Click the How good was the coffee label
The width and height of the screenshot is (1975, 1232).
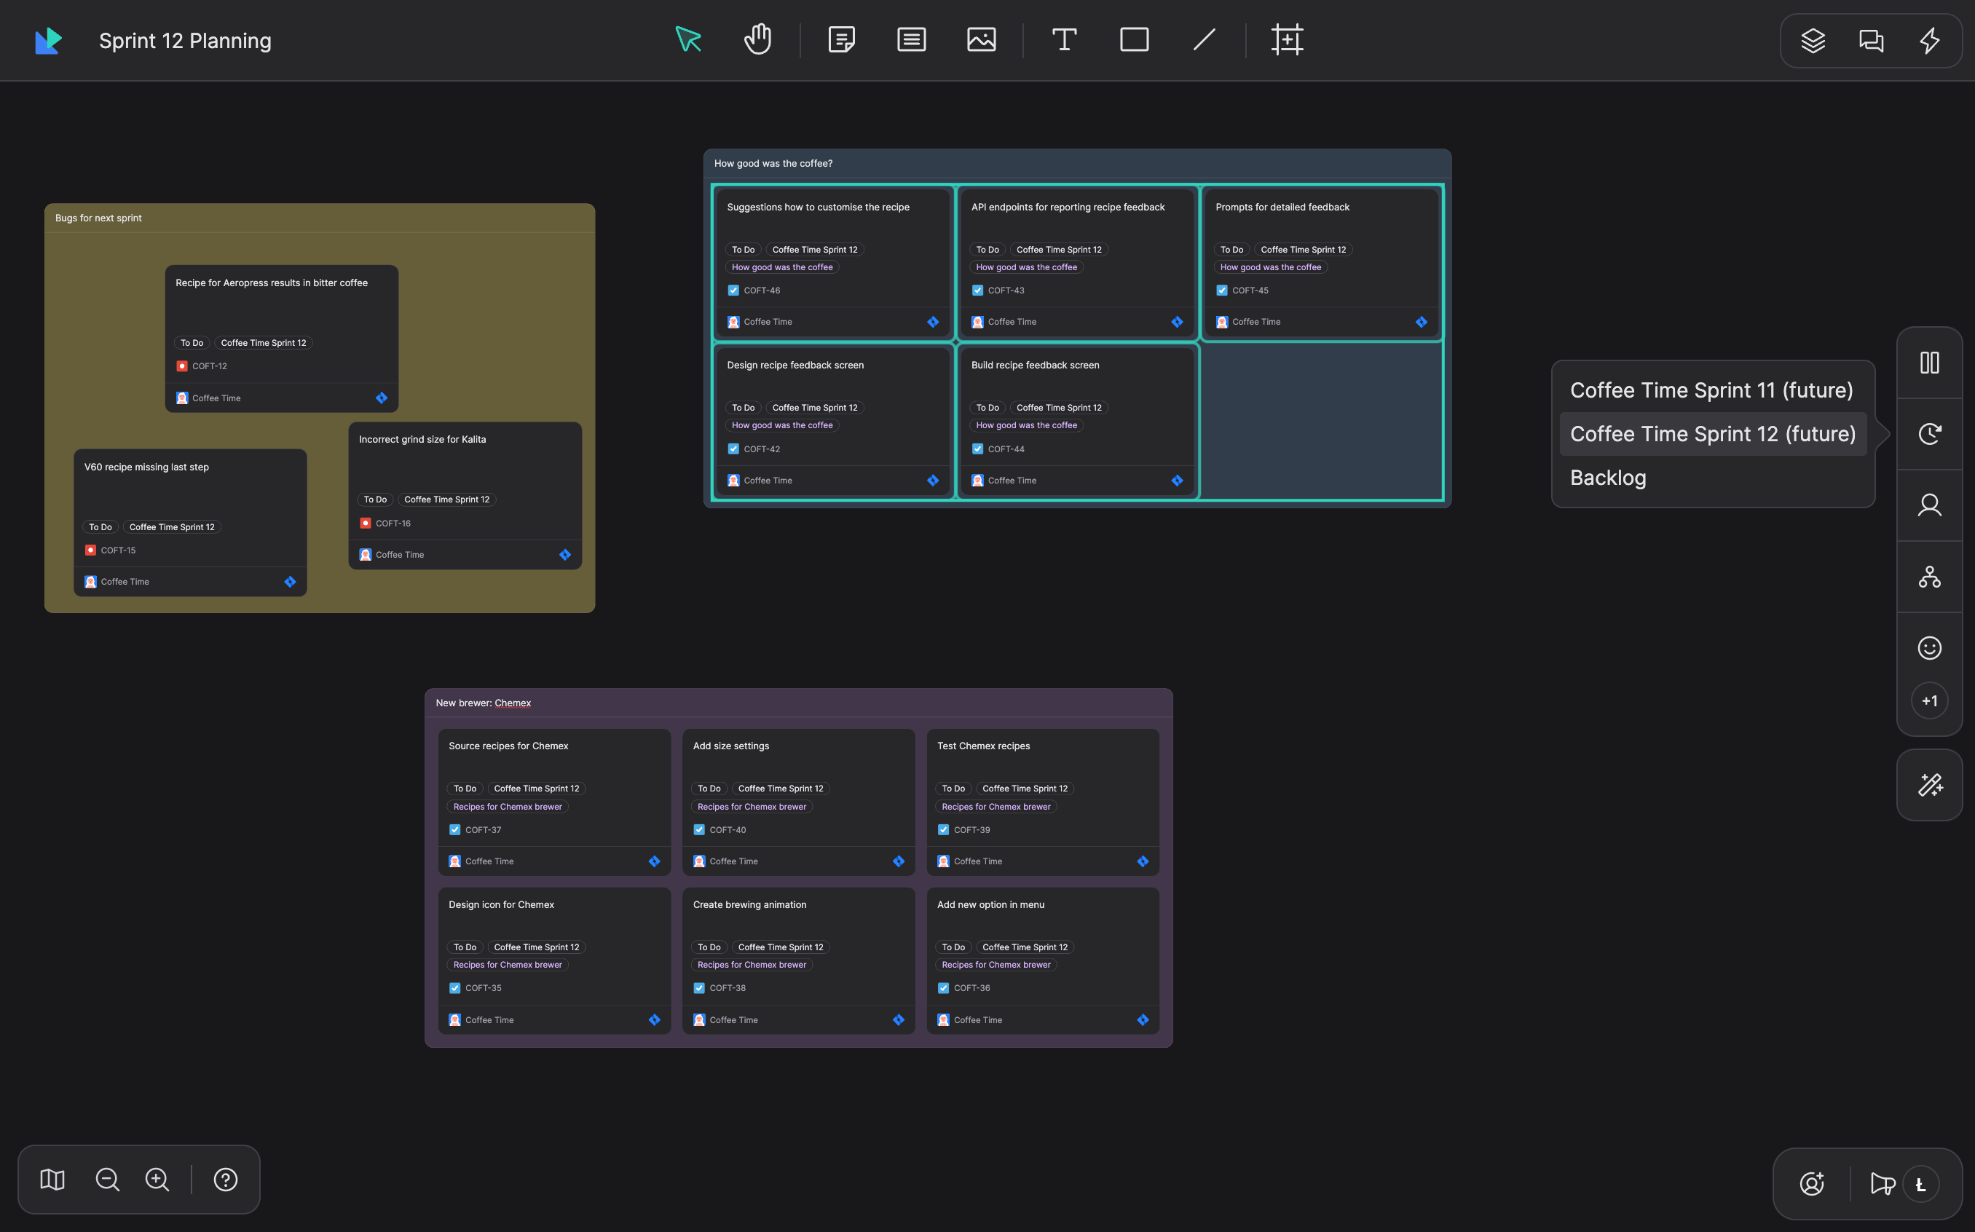coord(781,266)
